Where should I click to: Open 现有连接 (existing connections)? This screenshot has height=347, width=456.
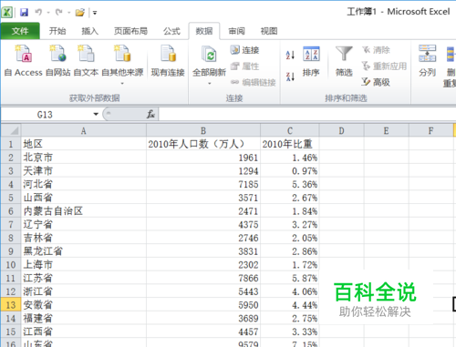(168, 61)
